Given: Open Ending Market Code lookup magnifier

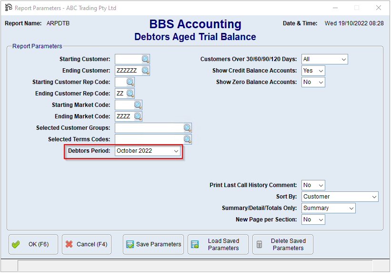Looking at the screenshot, I should [138, 116].
